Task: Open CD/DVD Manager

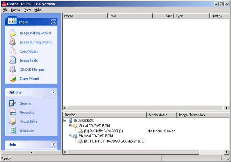Action: (x=32, y=69)
